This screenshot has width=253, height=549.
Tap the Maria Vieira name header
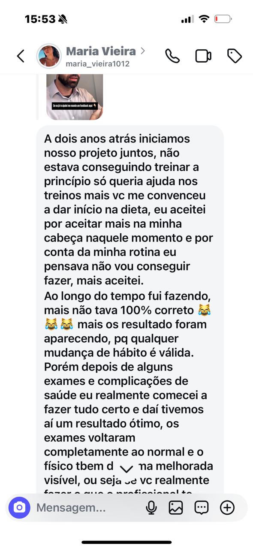(x=101, y=51)
